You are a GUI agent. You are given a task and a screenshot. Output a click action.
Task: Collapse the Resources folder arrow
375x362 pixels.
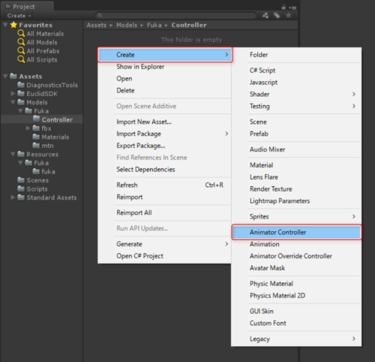(13, 154)
